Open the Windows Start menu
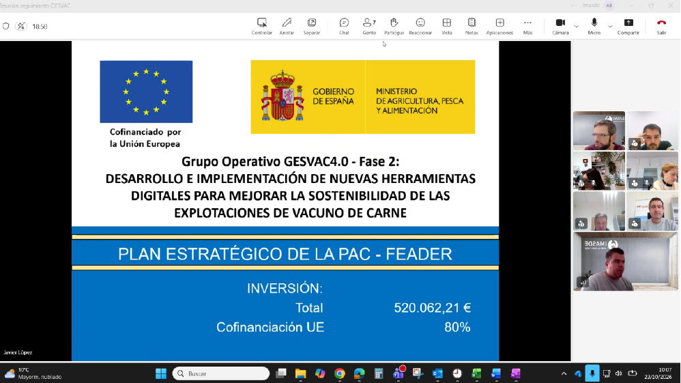 [x=161, y=373]
